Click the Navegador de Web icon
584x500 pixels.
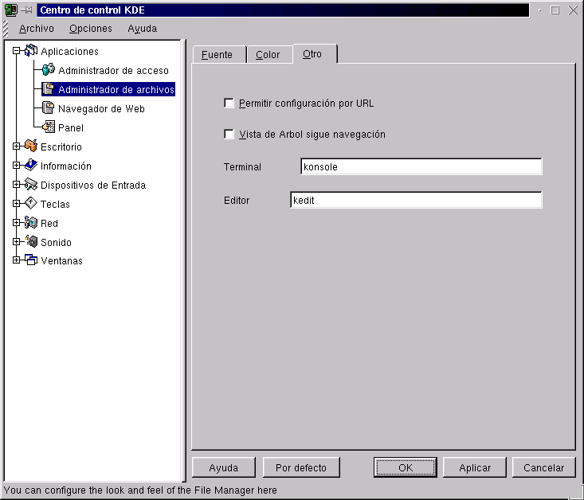(49, 108)
